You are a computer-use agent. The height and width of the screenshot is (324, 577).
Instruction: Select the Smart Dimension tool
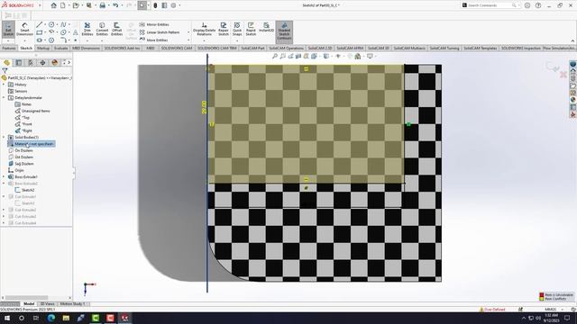(x=24, y=30)
